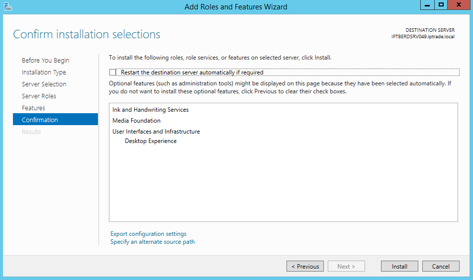The height and width of the screenshot is (280, 473).
Task: Select the Confirmation step in sidebar
Action: (x=56, y=120)
